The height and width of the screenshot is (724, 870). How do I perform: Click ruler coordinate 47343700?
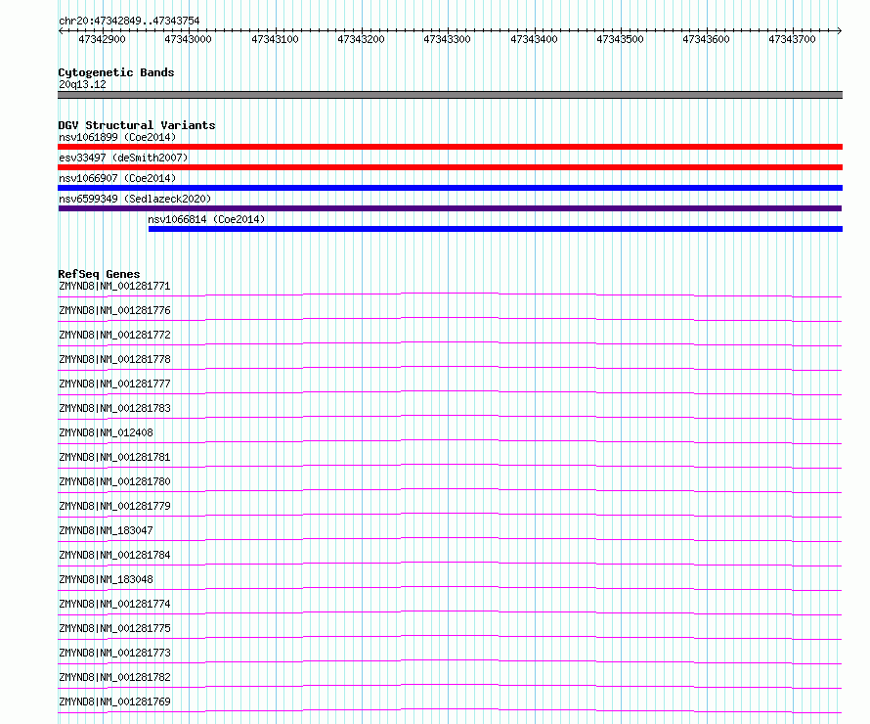793,39
